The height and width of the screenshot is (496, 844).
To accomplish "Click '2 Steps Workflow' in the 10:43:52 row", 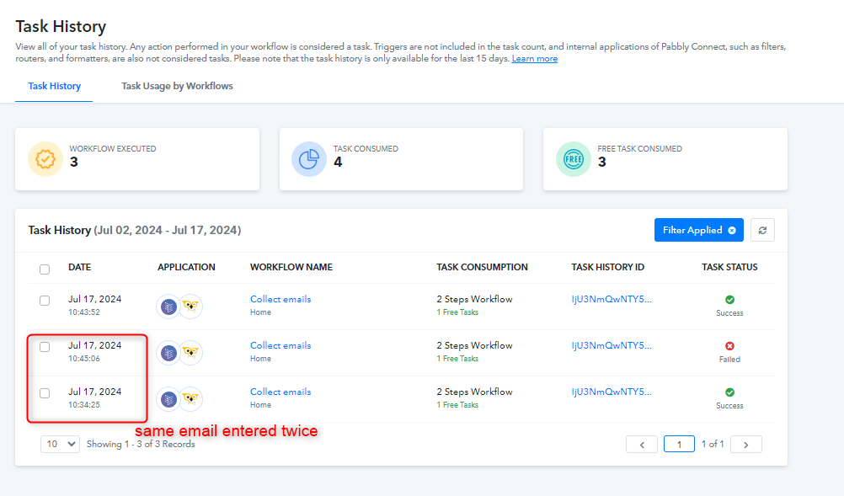I will point(475,299).
